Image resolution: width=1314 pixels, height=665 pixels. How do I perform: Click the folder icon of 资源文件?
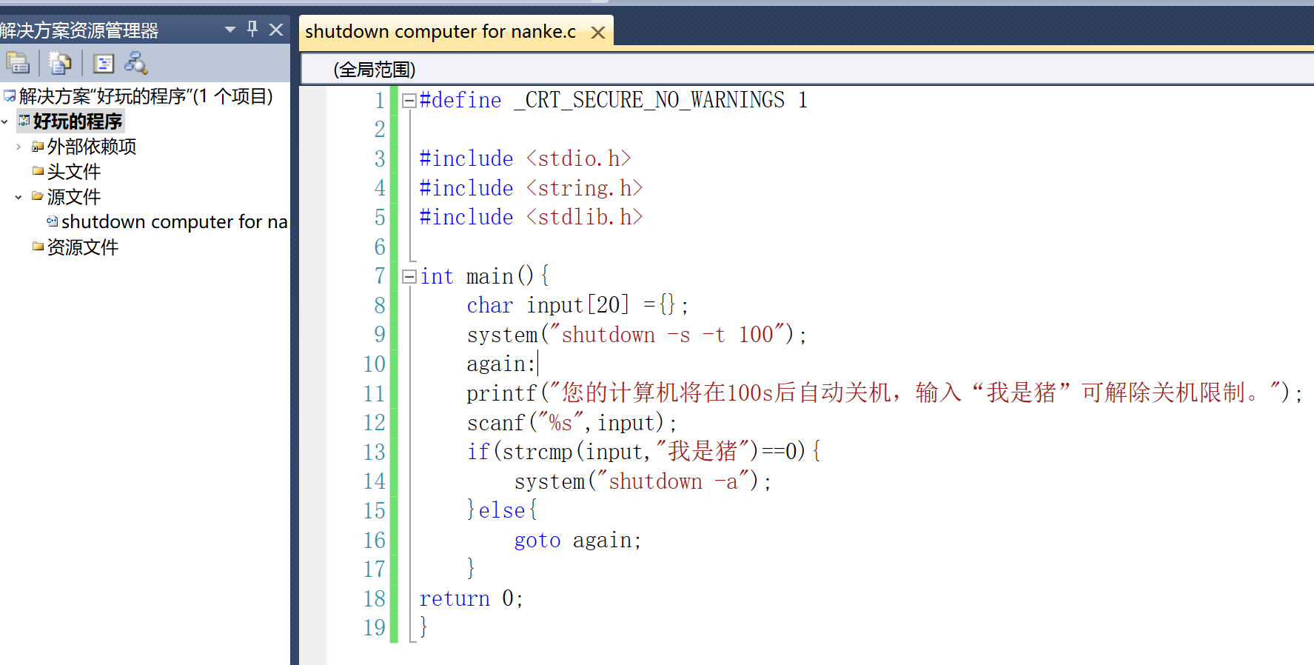coord(38,247)
